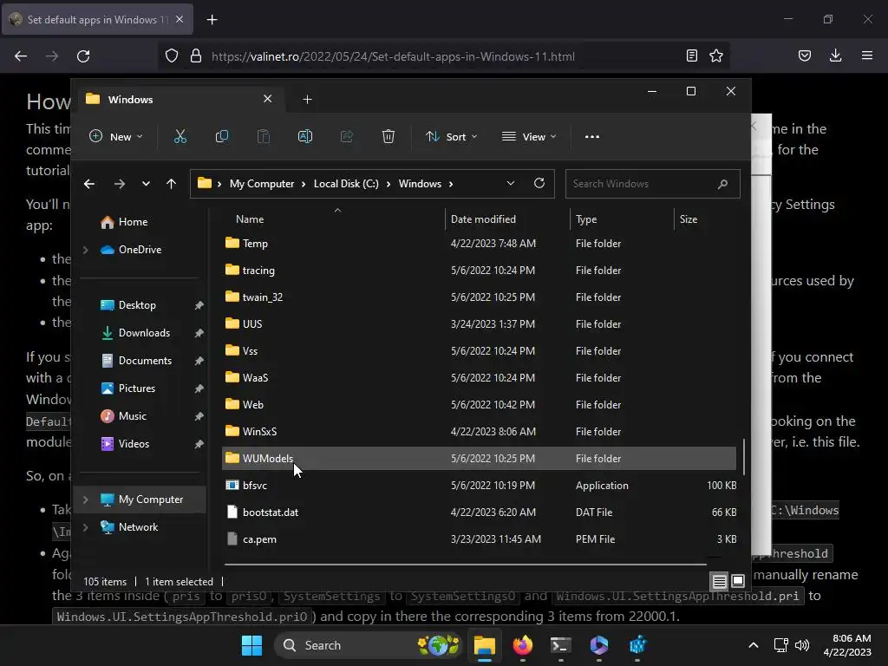Select the twain_32 folder

tap(479, 297)
